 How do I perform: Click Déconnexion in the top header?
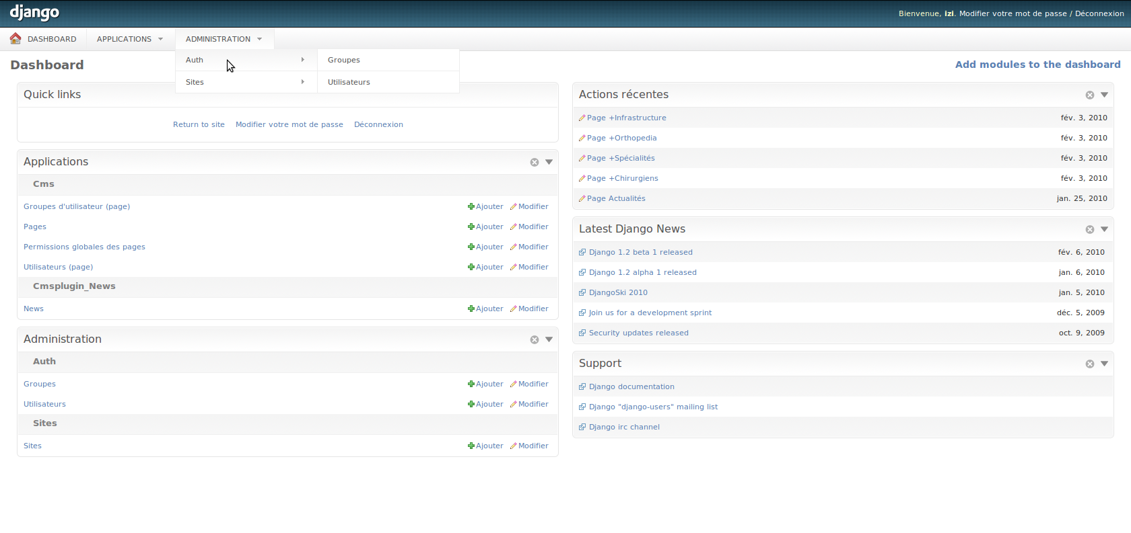pyautogui.click(x=1099, y=13)
